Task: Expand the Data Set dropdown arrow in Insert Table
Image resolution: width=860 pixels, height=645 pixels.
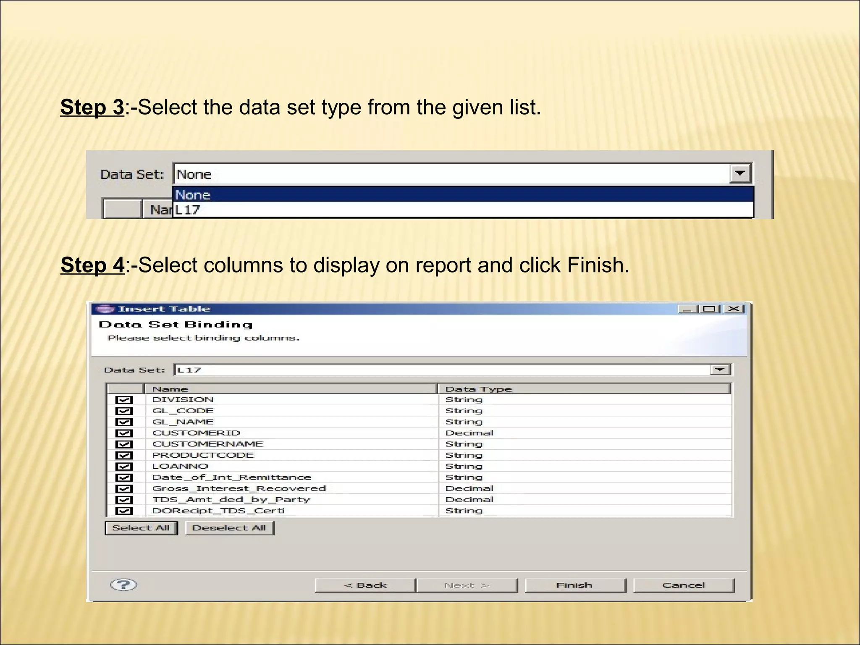Action: click(x=720, y=370)
